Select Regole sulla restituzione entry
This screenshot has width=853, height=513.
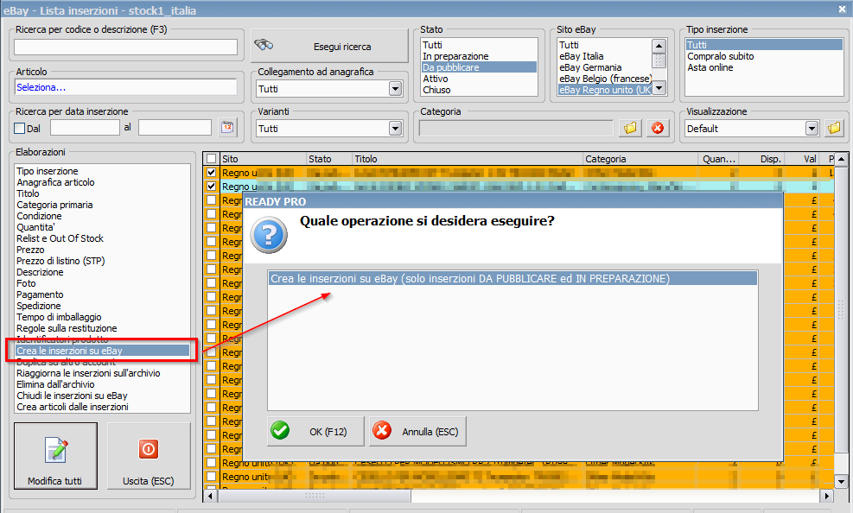coord(67,328)
